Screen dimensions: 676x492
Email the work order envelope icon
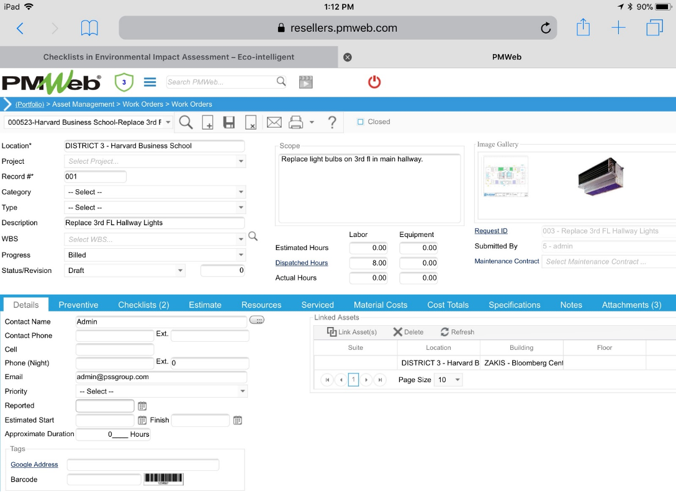(274, 122)
